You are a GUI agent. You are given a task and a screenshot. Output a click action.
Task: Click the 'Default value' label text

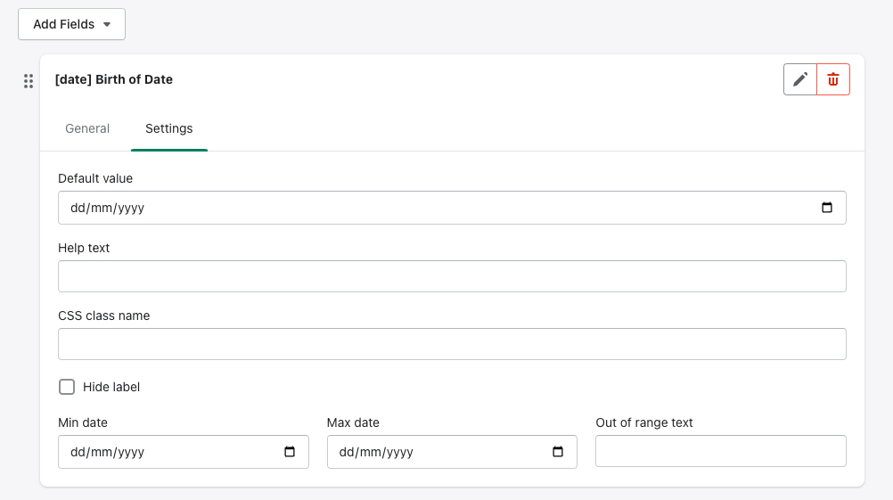pos(95,178)
